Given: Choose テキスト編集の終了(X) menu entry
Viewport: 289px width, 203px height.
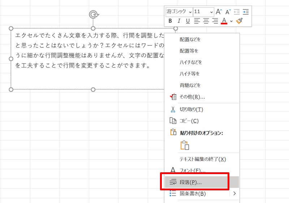Looking at the screenshot, I should 202,159.
